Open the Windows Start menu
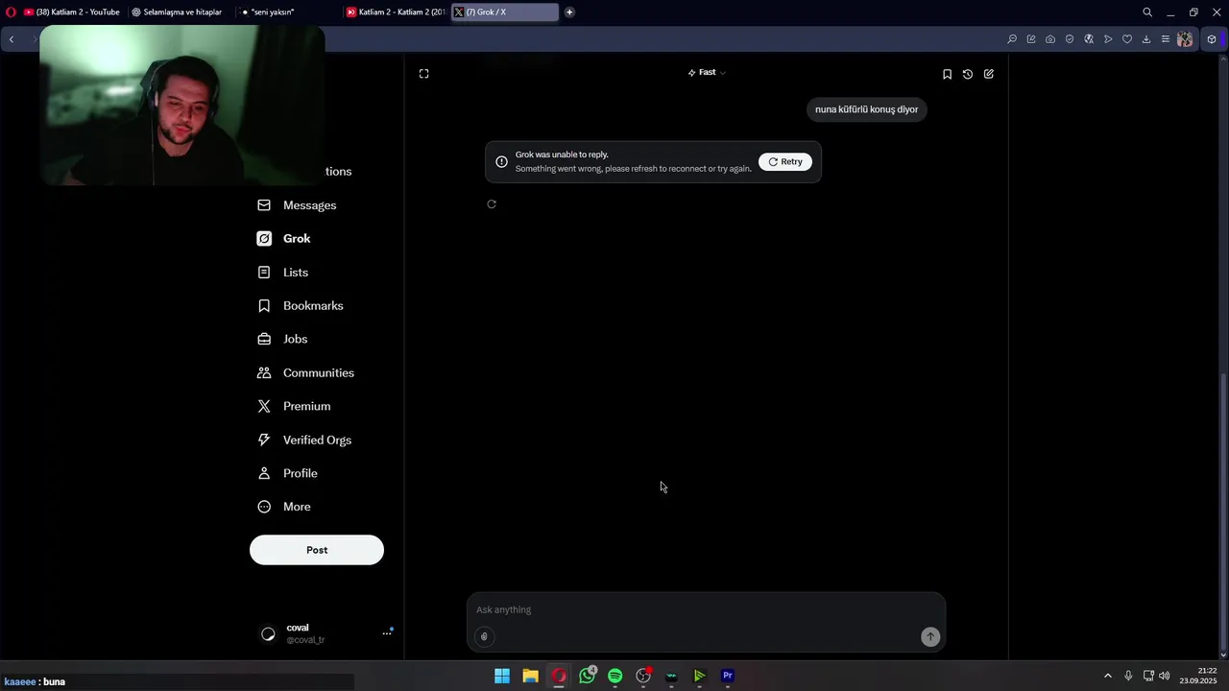Viewport: 1229px width, 691px height. pos(502,676)
